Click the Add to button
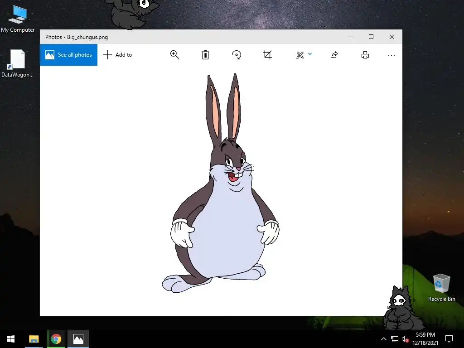This screenshot has height=348, width=464. (x=117, y=55)
